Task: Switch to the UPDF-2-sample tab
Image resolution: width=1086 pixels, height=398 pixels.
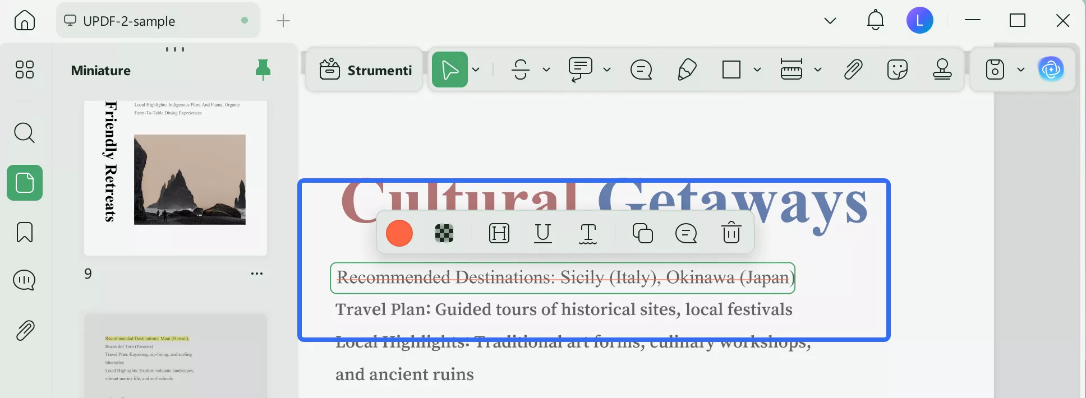Action: pyautogui.click(x=158, y=21)
